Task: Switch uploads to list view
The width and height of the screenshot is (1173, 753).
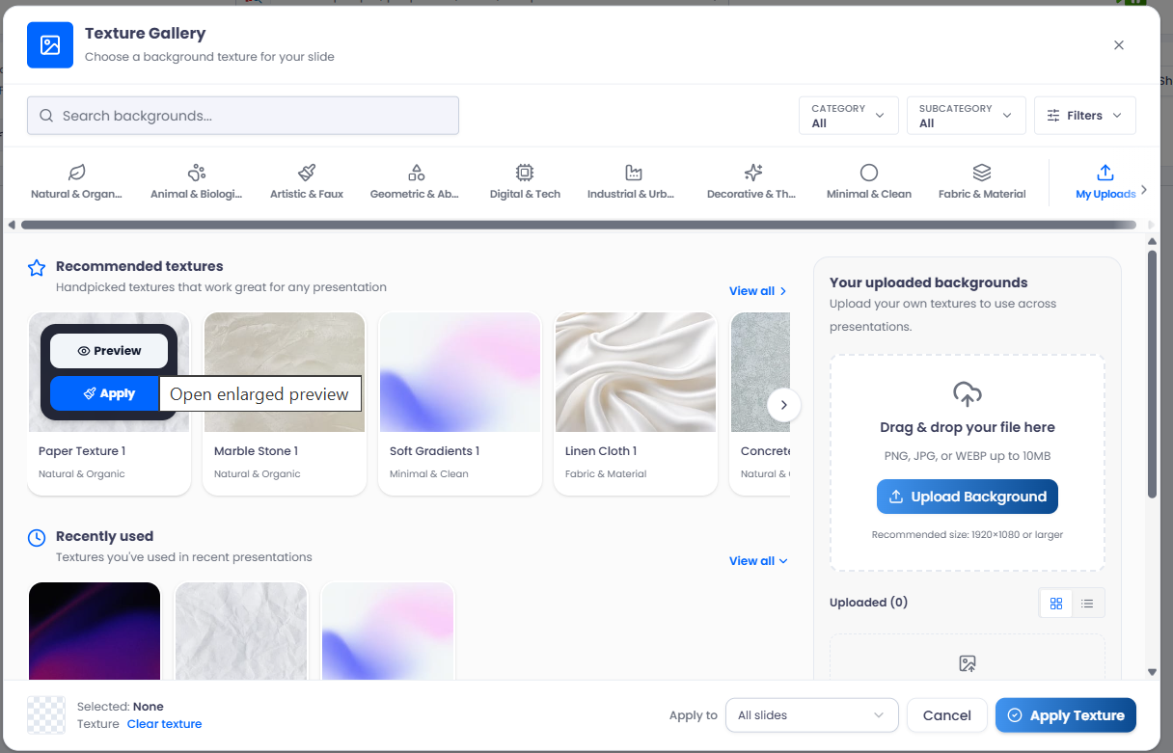Action: click(x=1087, y=604)
